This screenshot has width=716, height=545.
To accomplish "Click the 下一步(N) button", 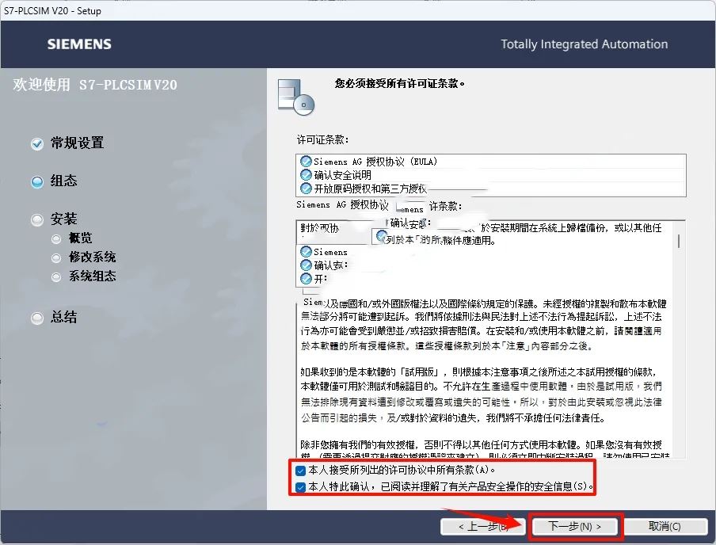I will click(x=574, y=526).
